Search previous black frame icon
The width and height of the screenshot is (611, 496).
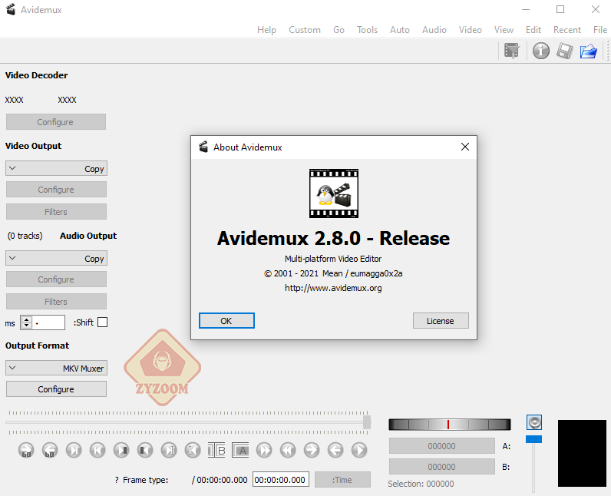[145, 450]
